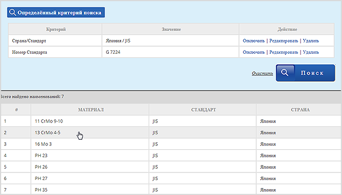Open material PH 35

[41, 190]
